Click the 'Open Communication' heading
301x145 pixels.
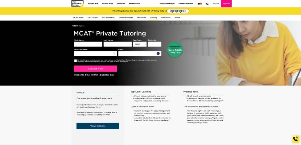click(142, 106)
